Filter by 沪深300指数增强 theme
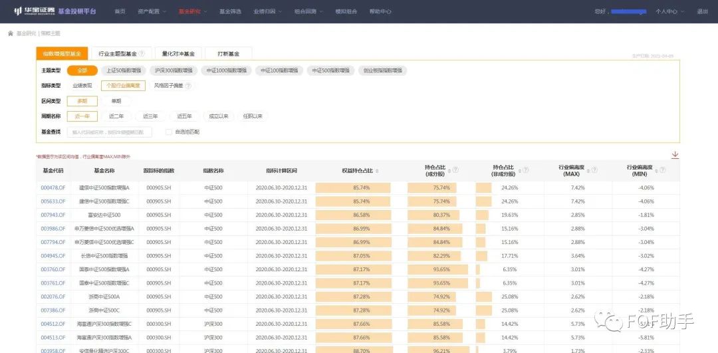Image resolution: width=718 pixels, height=353 pixels. click(x=173, y=70)
